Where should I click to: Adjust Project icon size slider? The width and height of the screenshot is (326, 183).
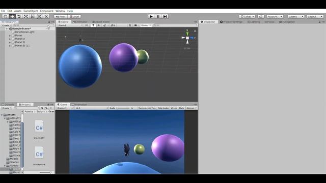[45, 172]
